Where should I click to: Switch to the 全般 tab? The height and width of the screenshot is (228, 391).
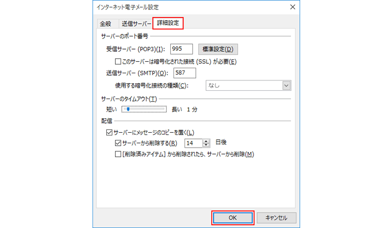pos(105,24)
